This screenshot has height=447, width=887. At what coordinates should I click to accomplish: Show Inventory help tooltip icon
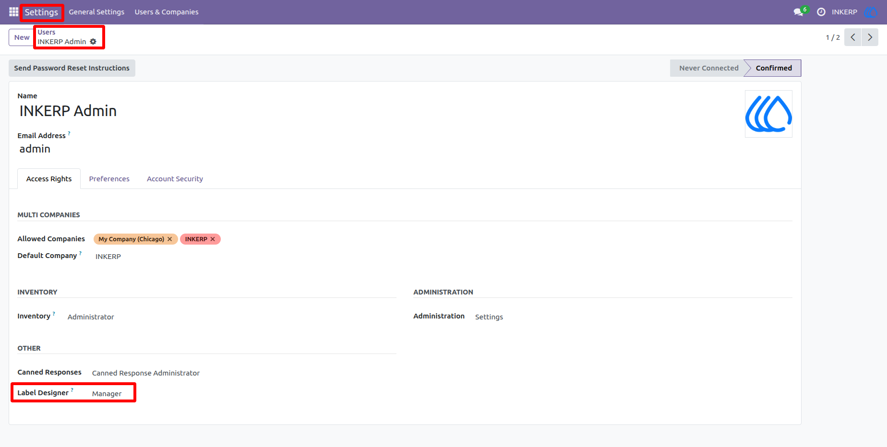click(x=54, y=314)
